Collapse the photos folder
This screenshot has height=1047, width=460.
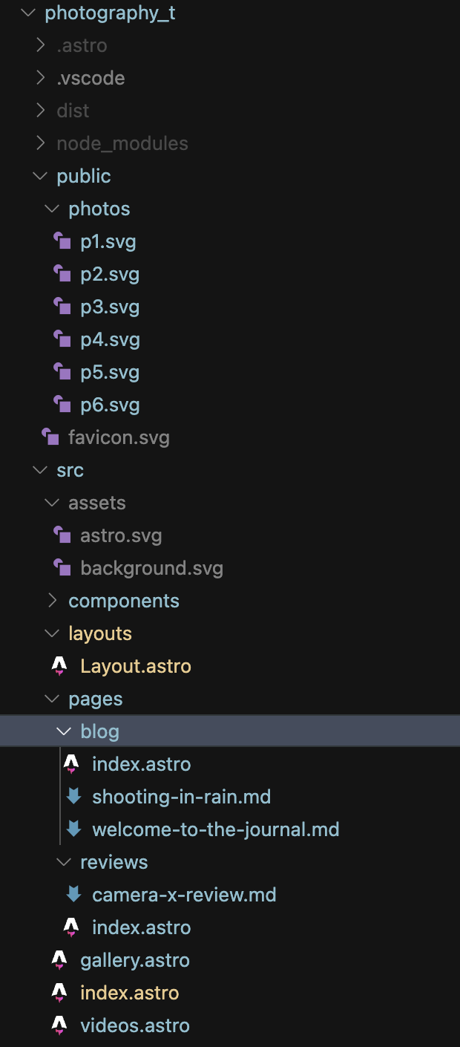pos(52,209)
